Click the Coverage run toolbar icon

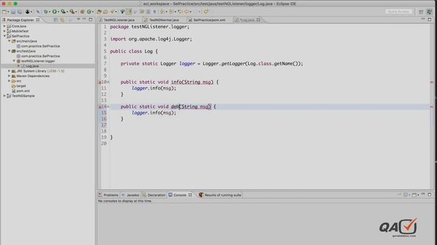point(64,12)
